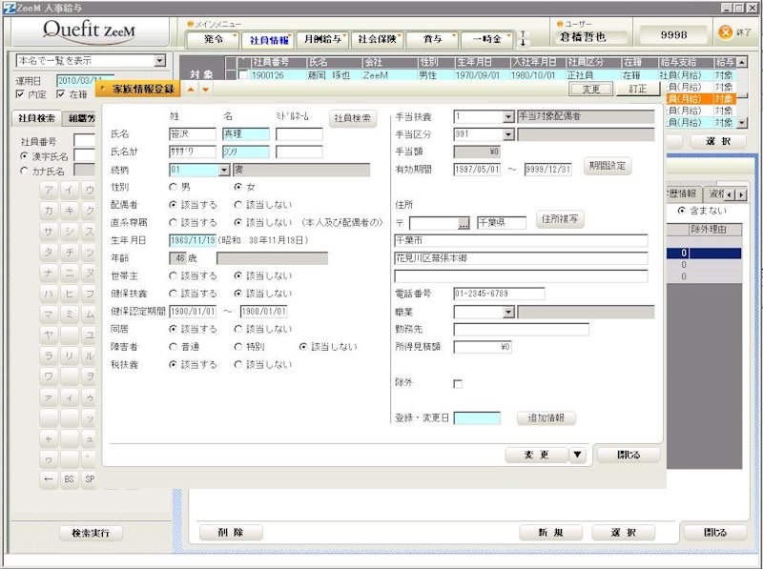Open the 発令 menu
This screenshot has height=569, width=763.
[x=213, y=39]
